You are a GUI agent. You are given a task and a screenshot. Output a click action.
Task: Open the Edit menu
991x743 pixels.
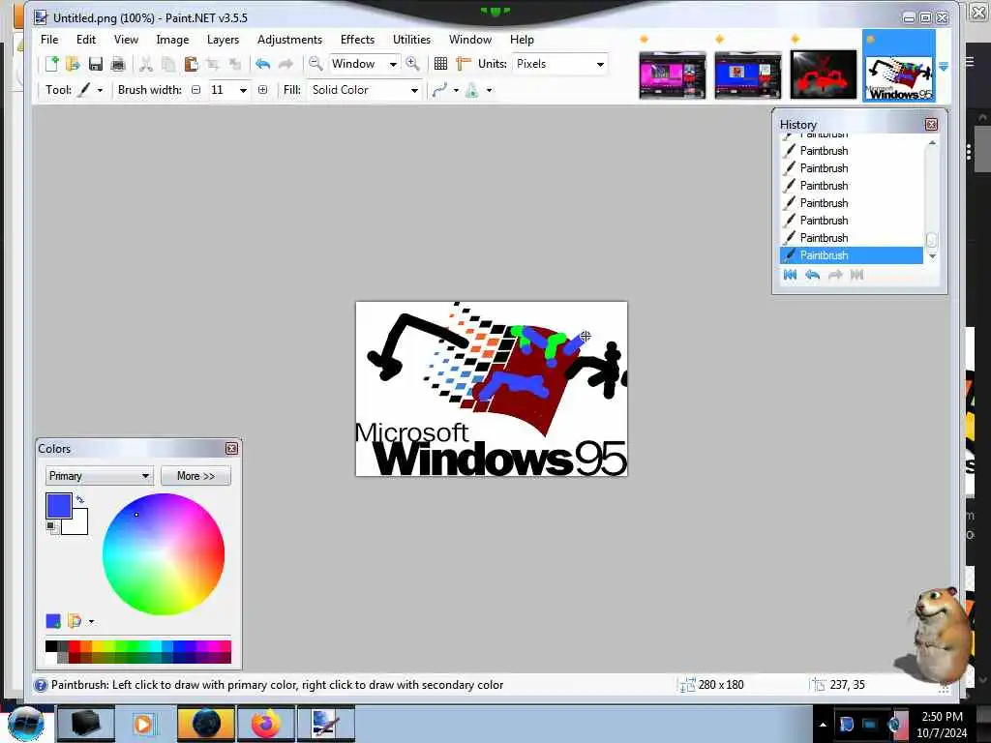86,39
